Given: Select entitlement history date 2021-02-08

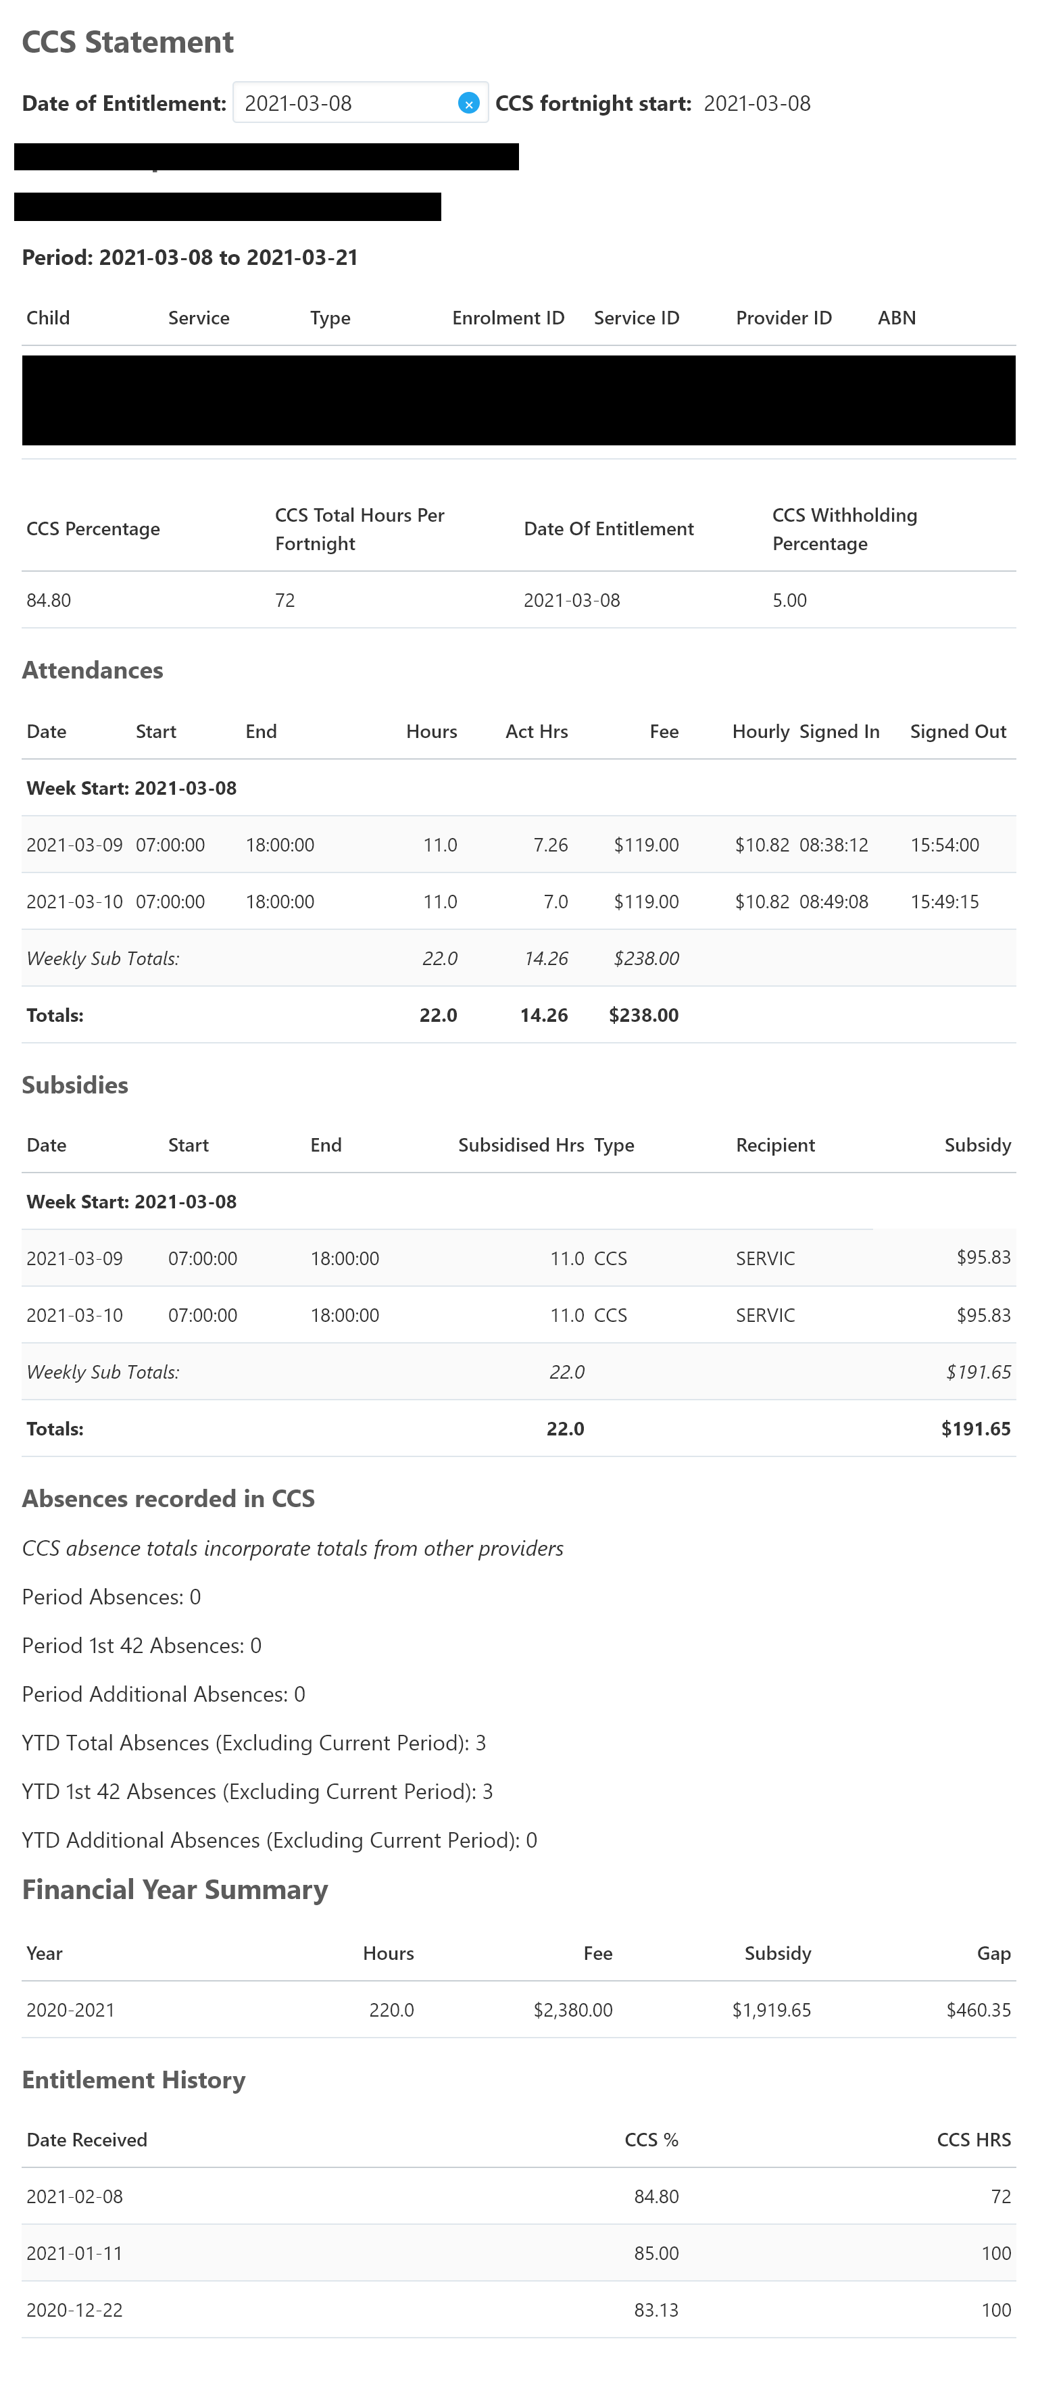Looking at the screenshot, I should pos(74,2196).
